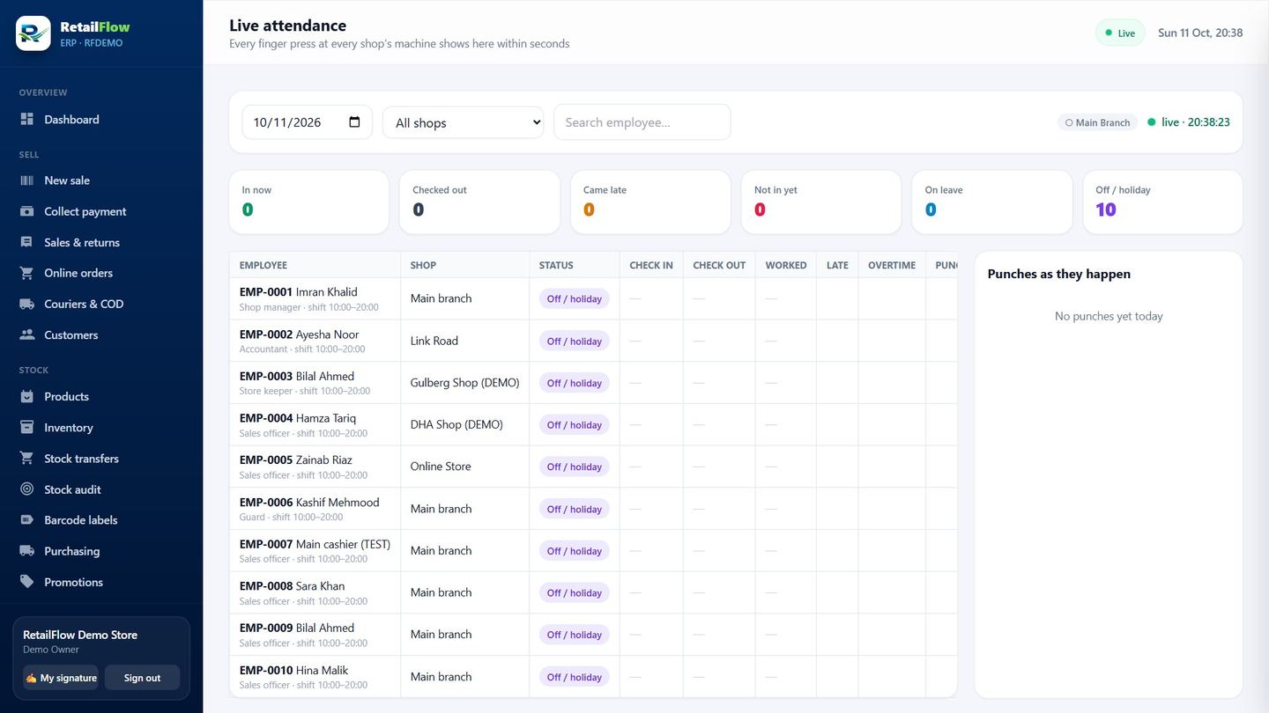Click the date field showing 10/11/2026
This screenshot has height=713, width=1269.
[x=307, y=122]
